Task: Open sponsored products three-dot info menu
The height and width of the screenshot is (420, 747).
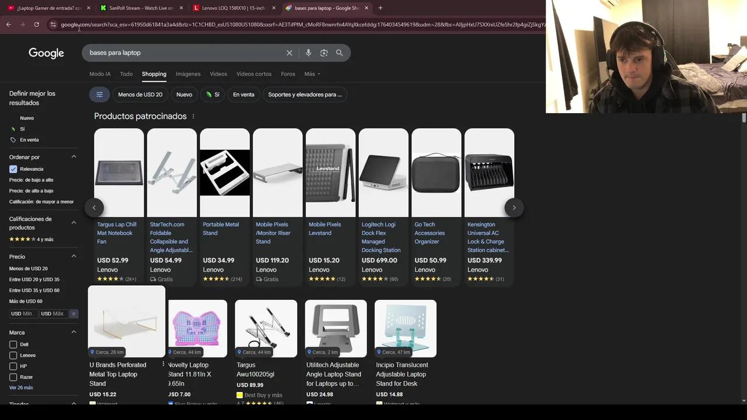Action: (193, 116)
